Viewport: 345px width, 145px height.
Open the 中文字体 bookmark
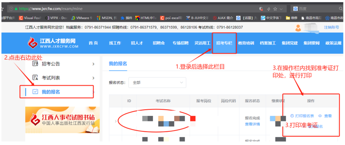[x=272, y=18]
